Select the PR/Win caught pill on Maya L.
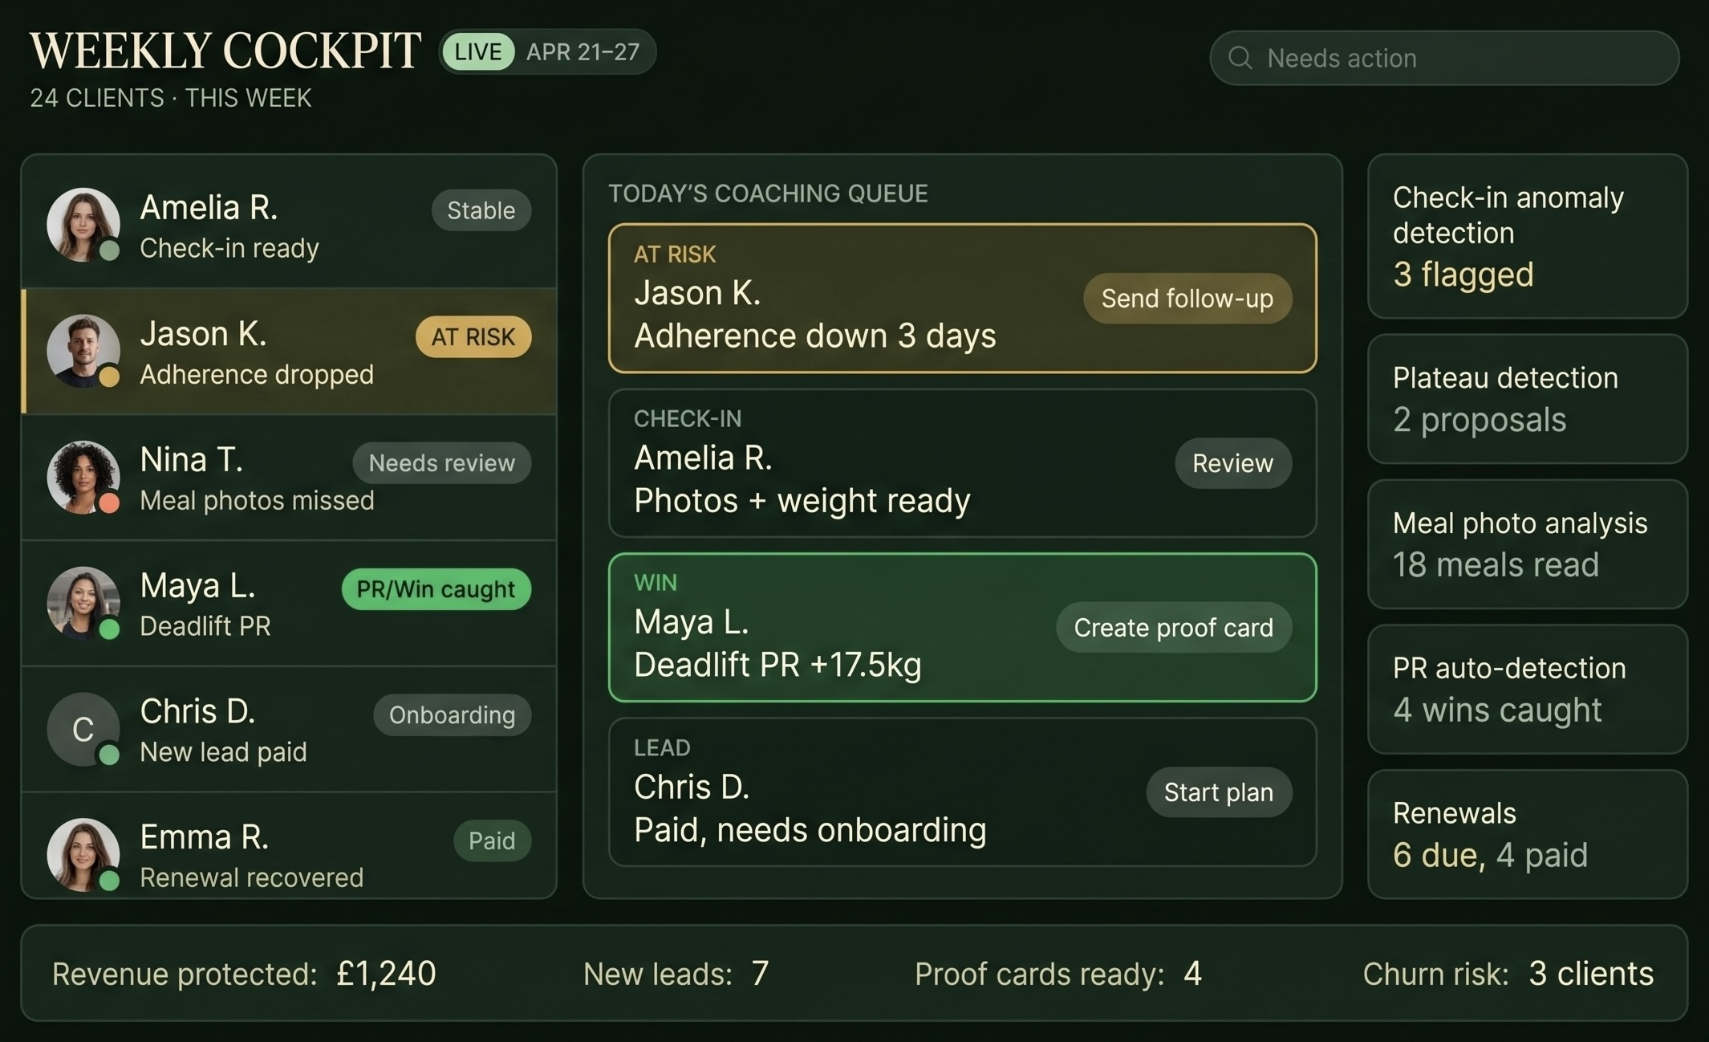 [x=436, y=588]
